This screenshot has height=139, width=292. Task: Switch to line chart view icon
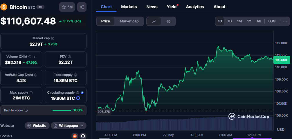pyautogui.click(x=154, y=21)
